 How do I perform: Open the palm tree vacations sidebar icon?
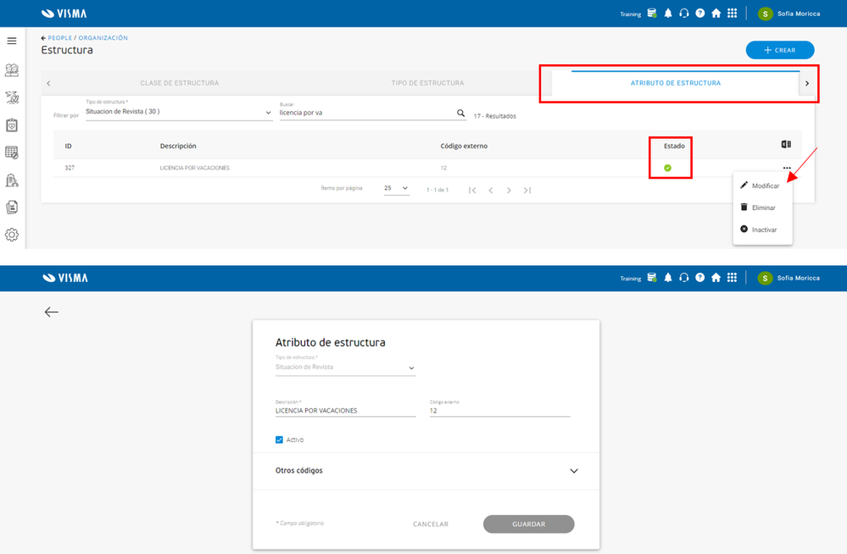[x=12, y=97]
